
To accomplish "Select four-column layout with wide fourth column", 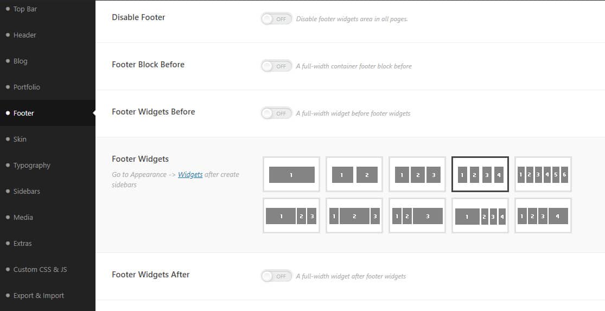I will click(543, 215).
